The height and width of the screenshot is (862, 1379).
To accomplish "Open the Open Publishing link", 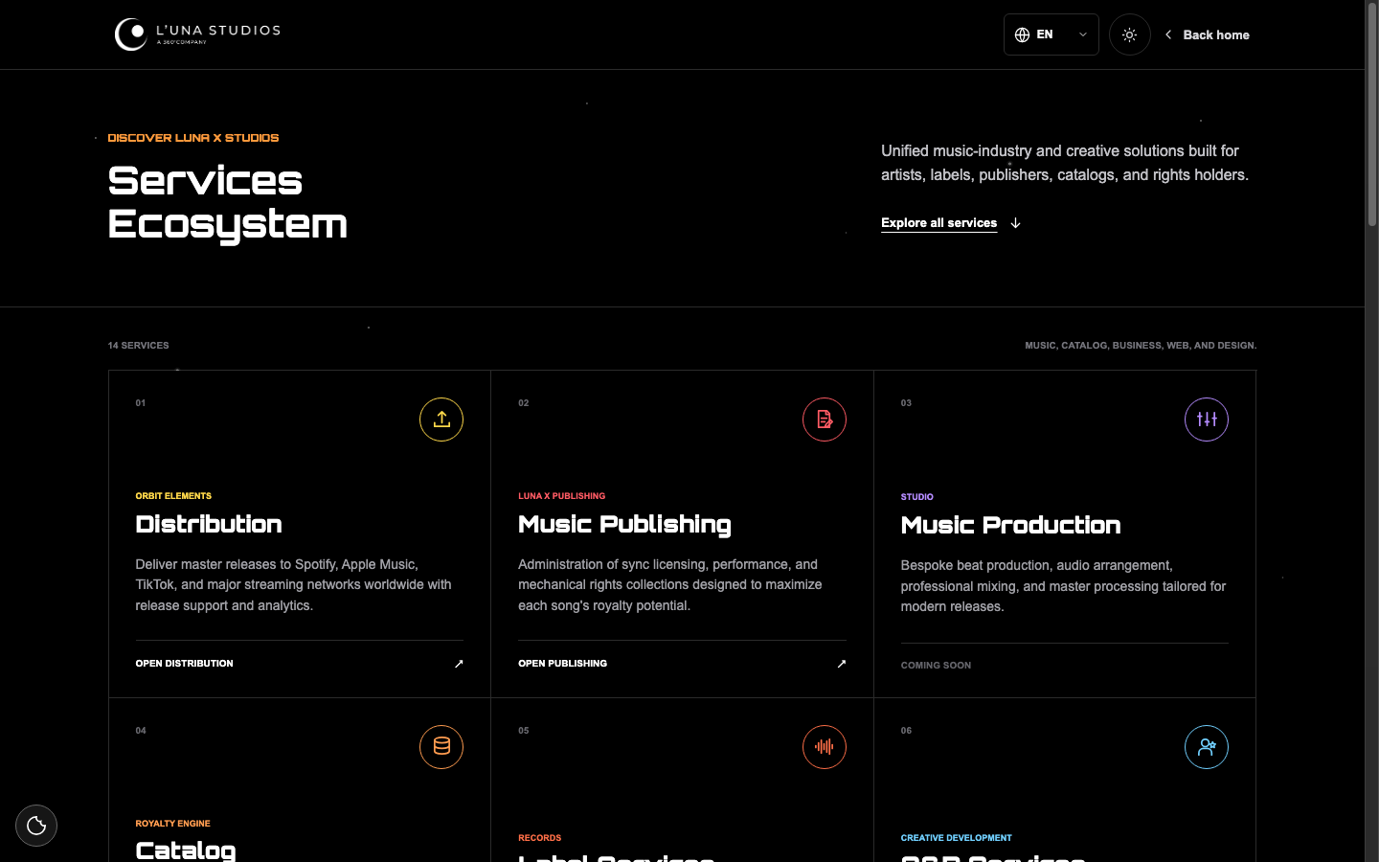I will click(x=562, y=664).
